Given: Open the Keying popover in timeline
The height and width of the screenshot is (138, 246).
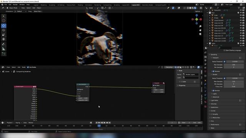Looking at the screenshot, I should click(18, 123).
